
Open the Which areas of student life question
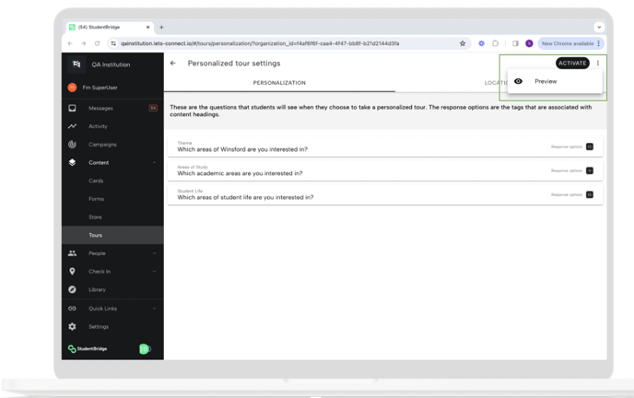coord(385,194)
